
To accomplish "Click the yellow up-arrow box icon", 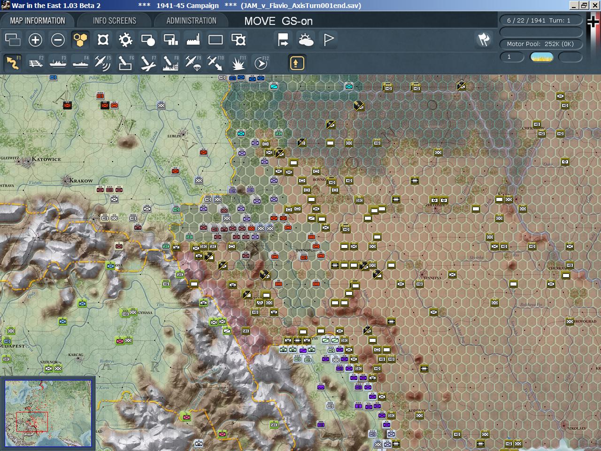I will tap(297, 63).
